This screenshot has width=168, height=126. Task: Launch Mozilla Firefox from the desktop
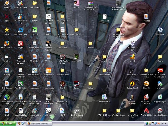7,43
